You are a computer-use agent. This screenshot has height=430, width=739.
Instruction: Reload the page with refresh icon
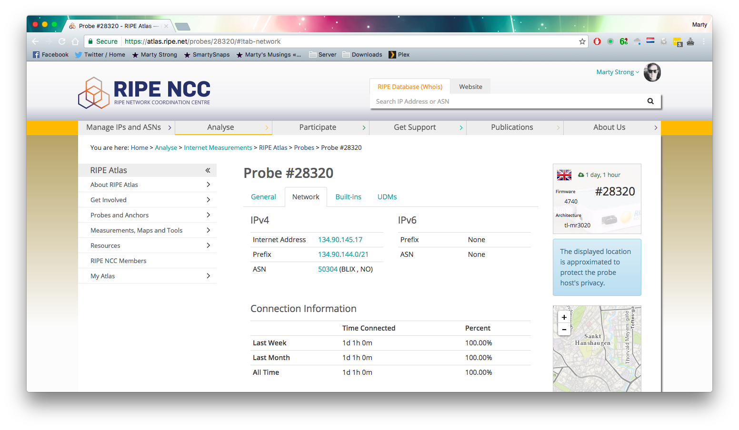tap(62, 41)
